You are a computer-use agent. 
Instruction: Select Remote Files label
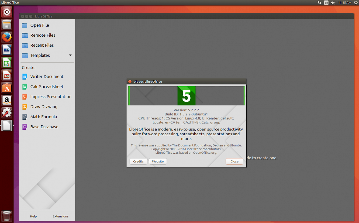(43, 35)
